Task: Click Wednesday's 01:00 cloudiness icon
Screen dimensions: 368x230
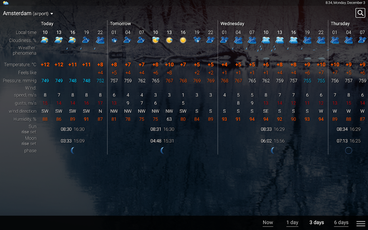Action: (x=224, y=40)
